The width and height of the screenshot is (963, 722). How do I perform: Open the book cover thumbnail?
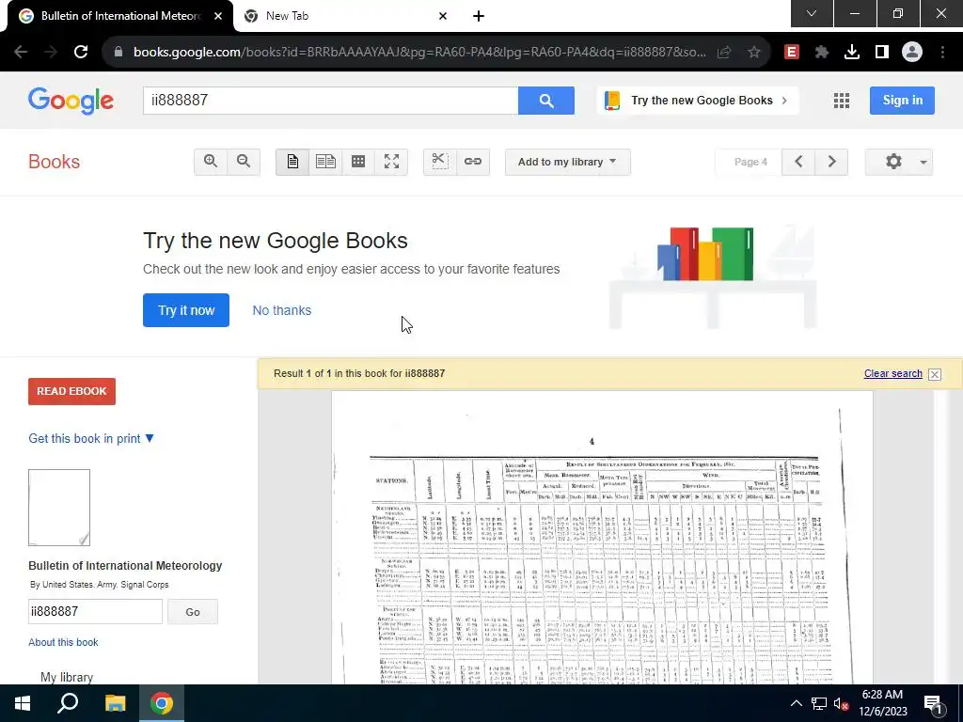coord(59,507)
